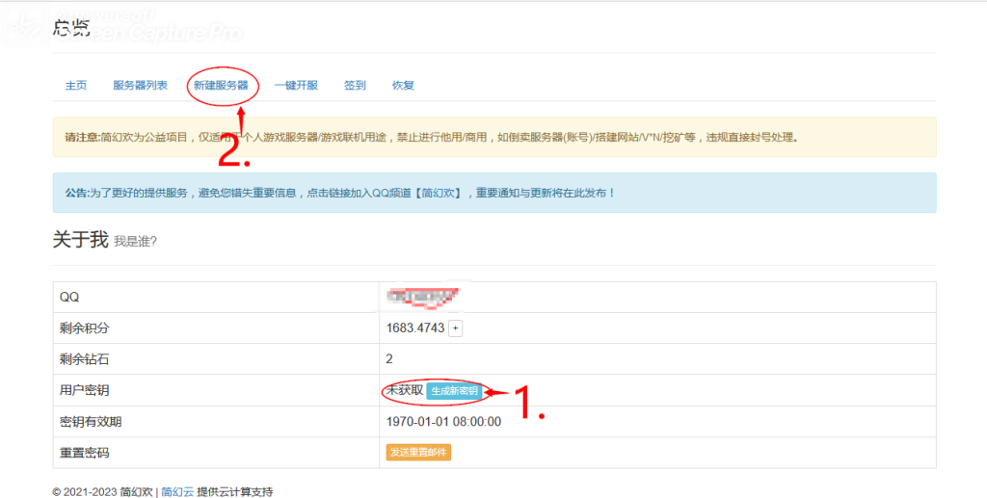Click the small plus icon beside 剩余积分
This screenshot has height=498, width=987.
click(456, 328)
